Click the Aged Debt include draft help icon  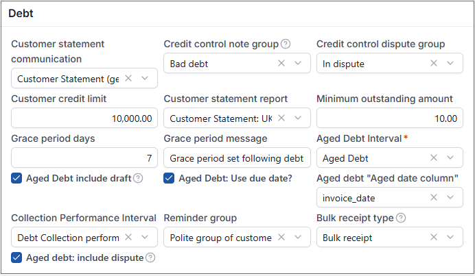(x=138, y=178)
